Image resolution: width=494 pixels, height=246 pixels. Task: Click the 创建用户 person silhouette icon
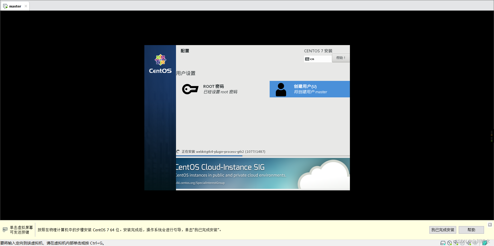(281, 90)
